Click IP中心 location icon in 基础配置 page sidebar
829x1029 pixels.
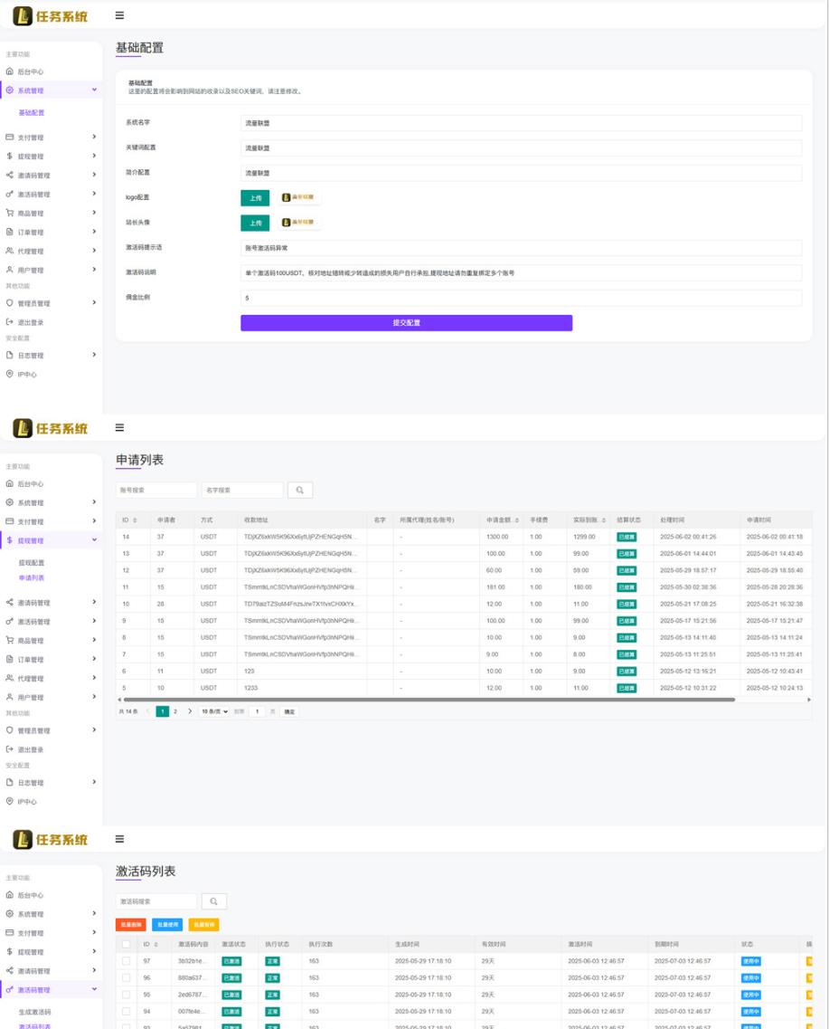coord(10,375)
